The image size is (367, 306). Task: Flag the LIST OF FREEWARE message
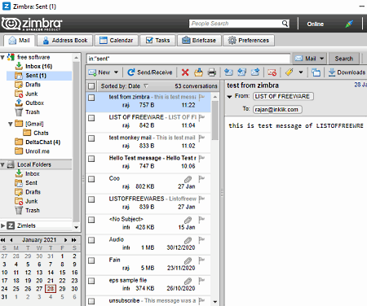201,117
